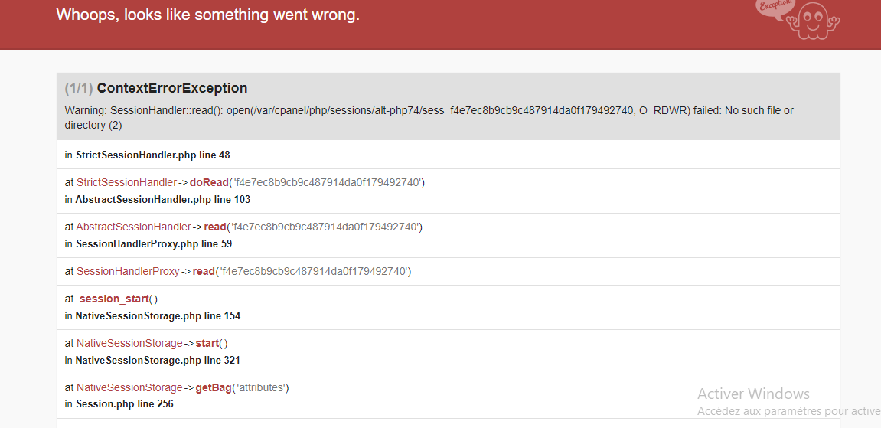Click the Whoops something went wrong heading
Screen dimensions: 881x428
(x=207, y=15)
